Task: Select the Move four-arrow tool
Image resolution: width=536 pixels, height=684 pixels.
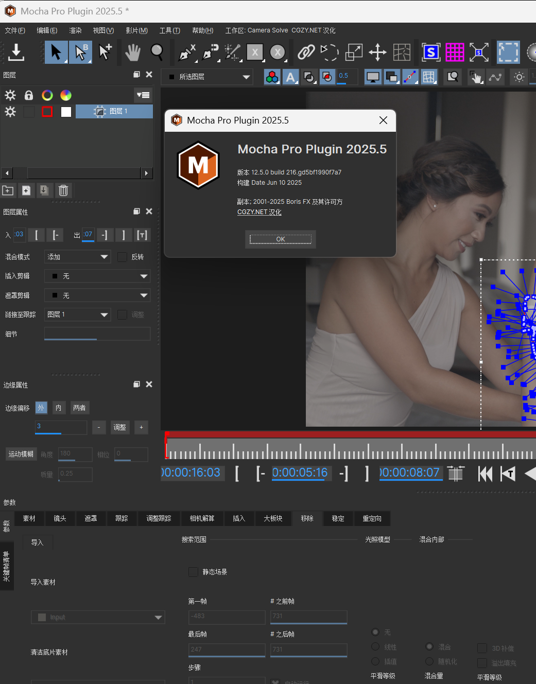Action: (377, 52)
